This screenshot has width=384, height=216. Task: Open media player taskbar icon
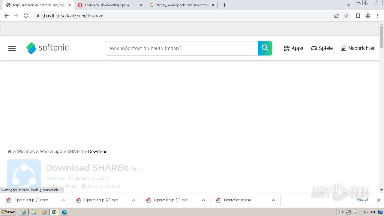[44, 212]
